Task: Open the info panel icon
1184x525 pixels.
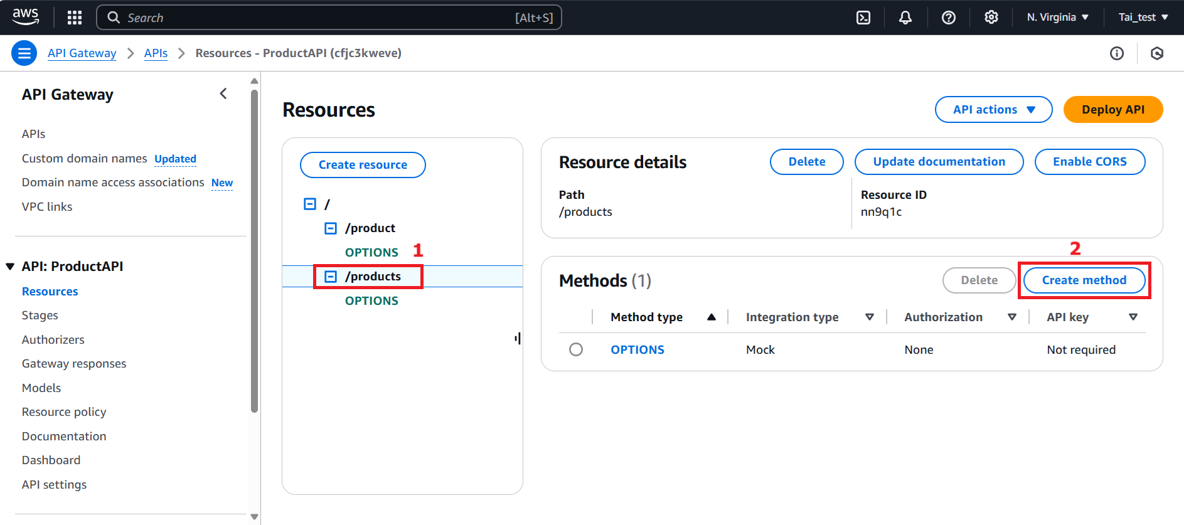Action: [1117, 53]
